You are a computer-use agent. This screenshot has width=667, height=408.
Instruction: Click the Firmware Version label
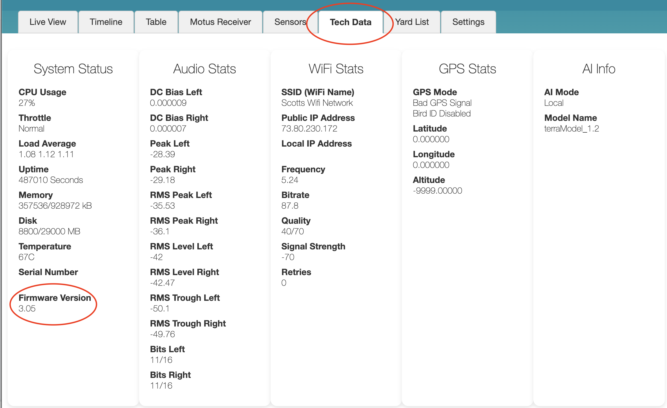click(55, 298)
